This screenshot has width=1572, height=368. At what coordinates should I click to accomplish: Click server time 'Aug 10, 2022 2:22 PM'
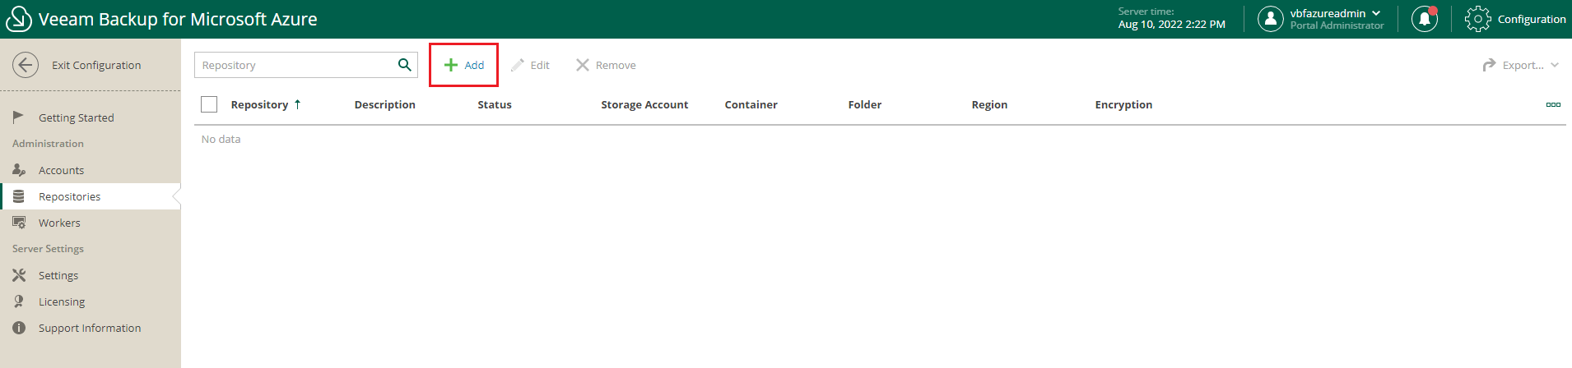(x=1172, y=25)
